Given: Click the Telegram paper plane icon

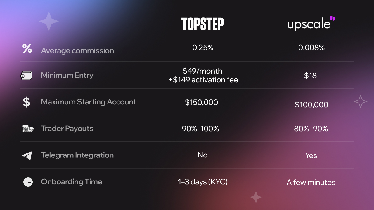Looking at the screenshot, I should [x=27, y=155].
